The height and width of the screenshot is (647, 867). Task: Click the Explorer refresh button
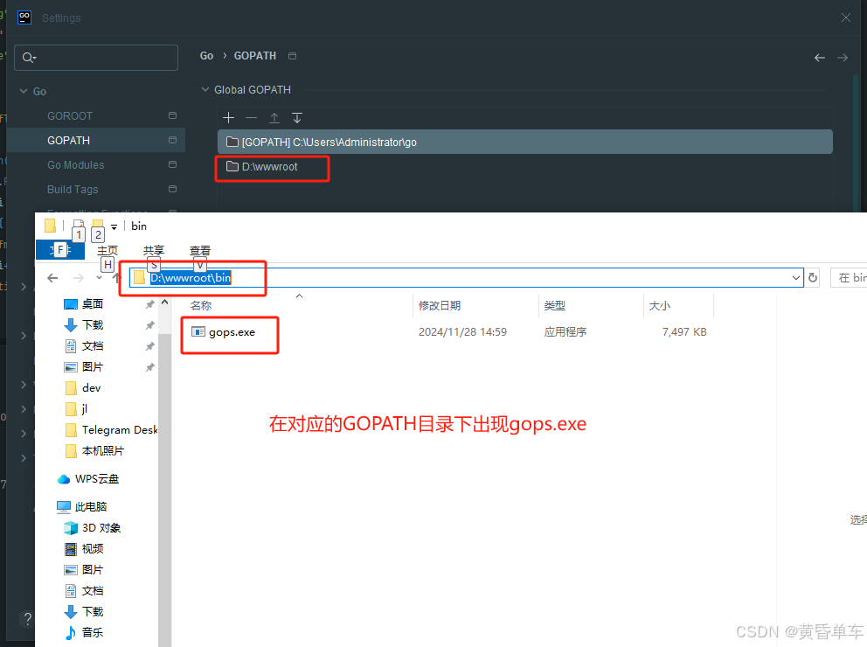coord(813,278)
